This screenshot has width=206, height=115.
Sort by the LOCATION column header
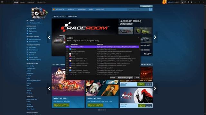pos(100,44)
